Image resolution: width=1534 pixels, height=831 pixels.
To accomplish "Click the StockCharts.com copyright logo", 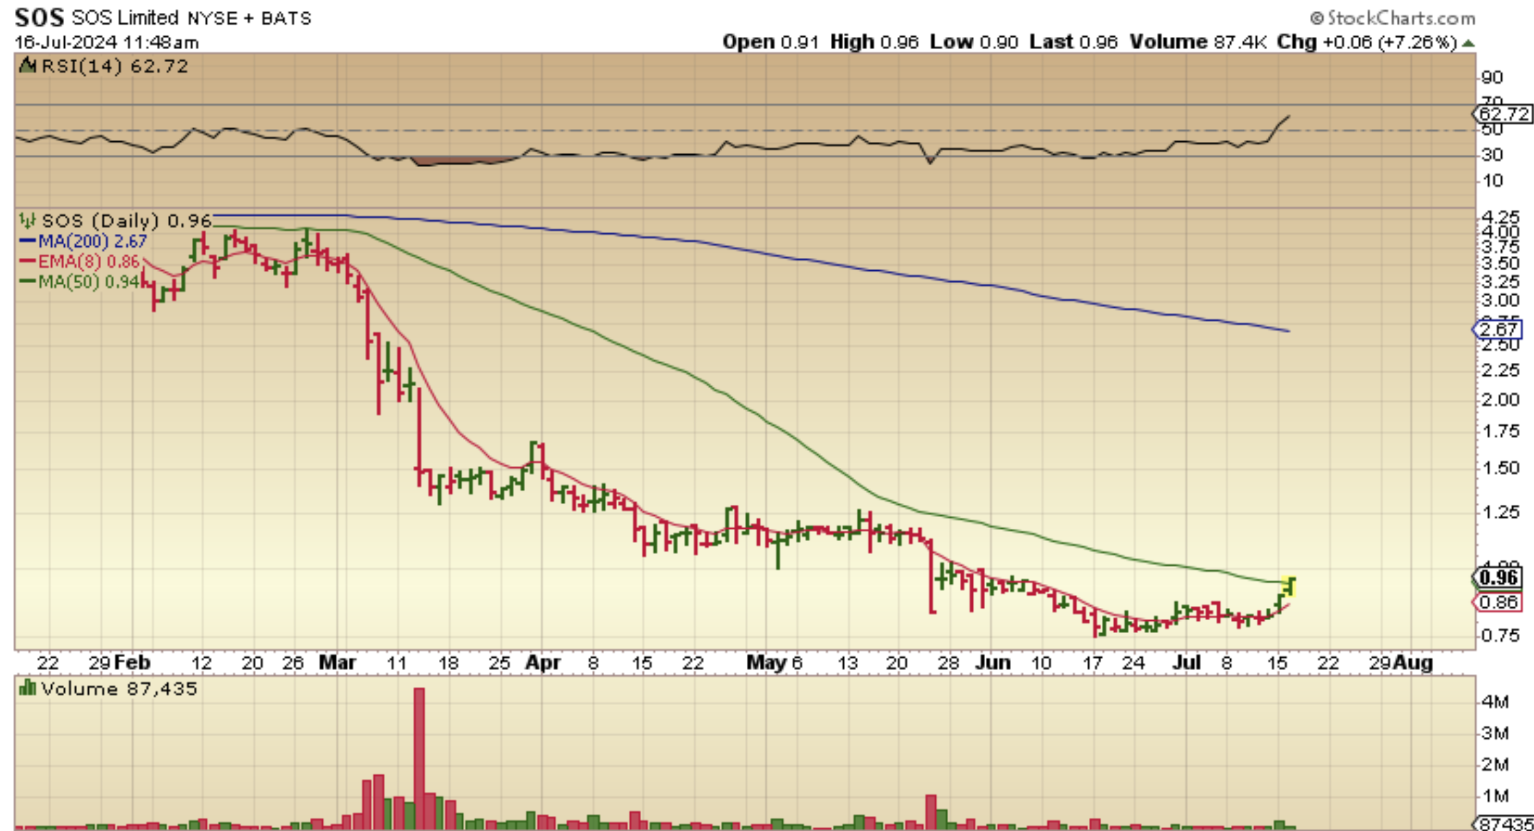I will (x=1393, y=18).
